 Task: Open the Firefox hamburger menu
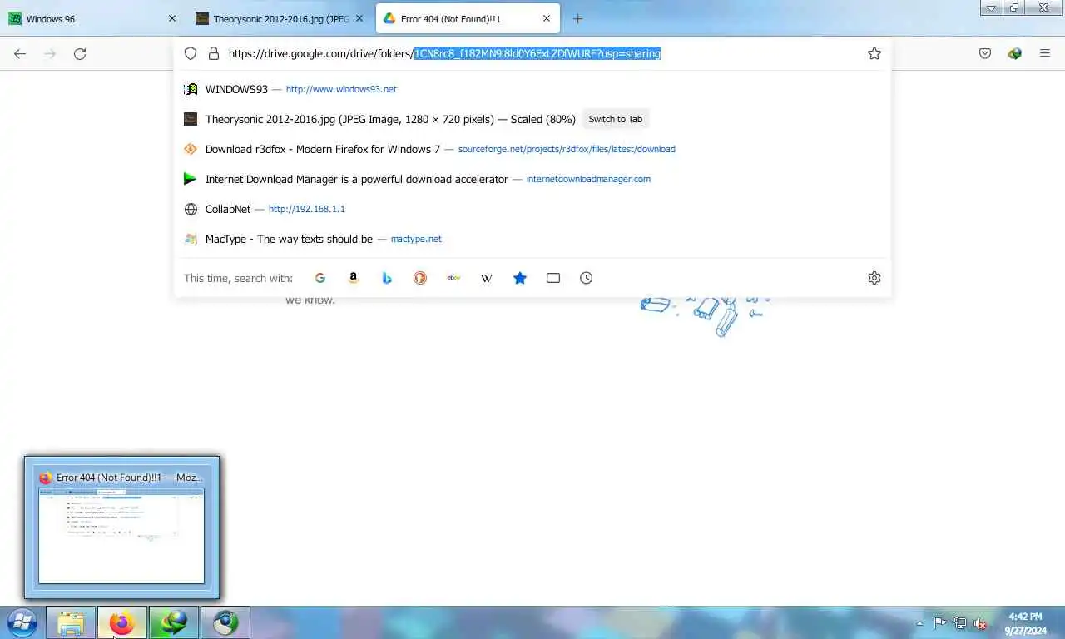(x=1045, y=53)
